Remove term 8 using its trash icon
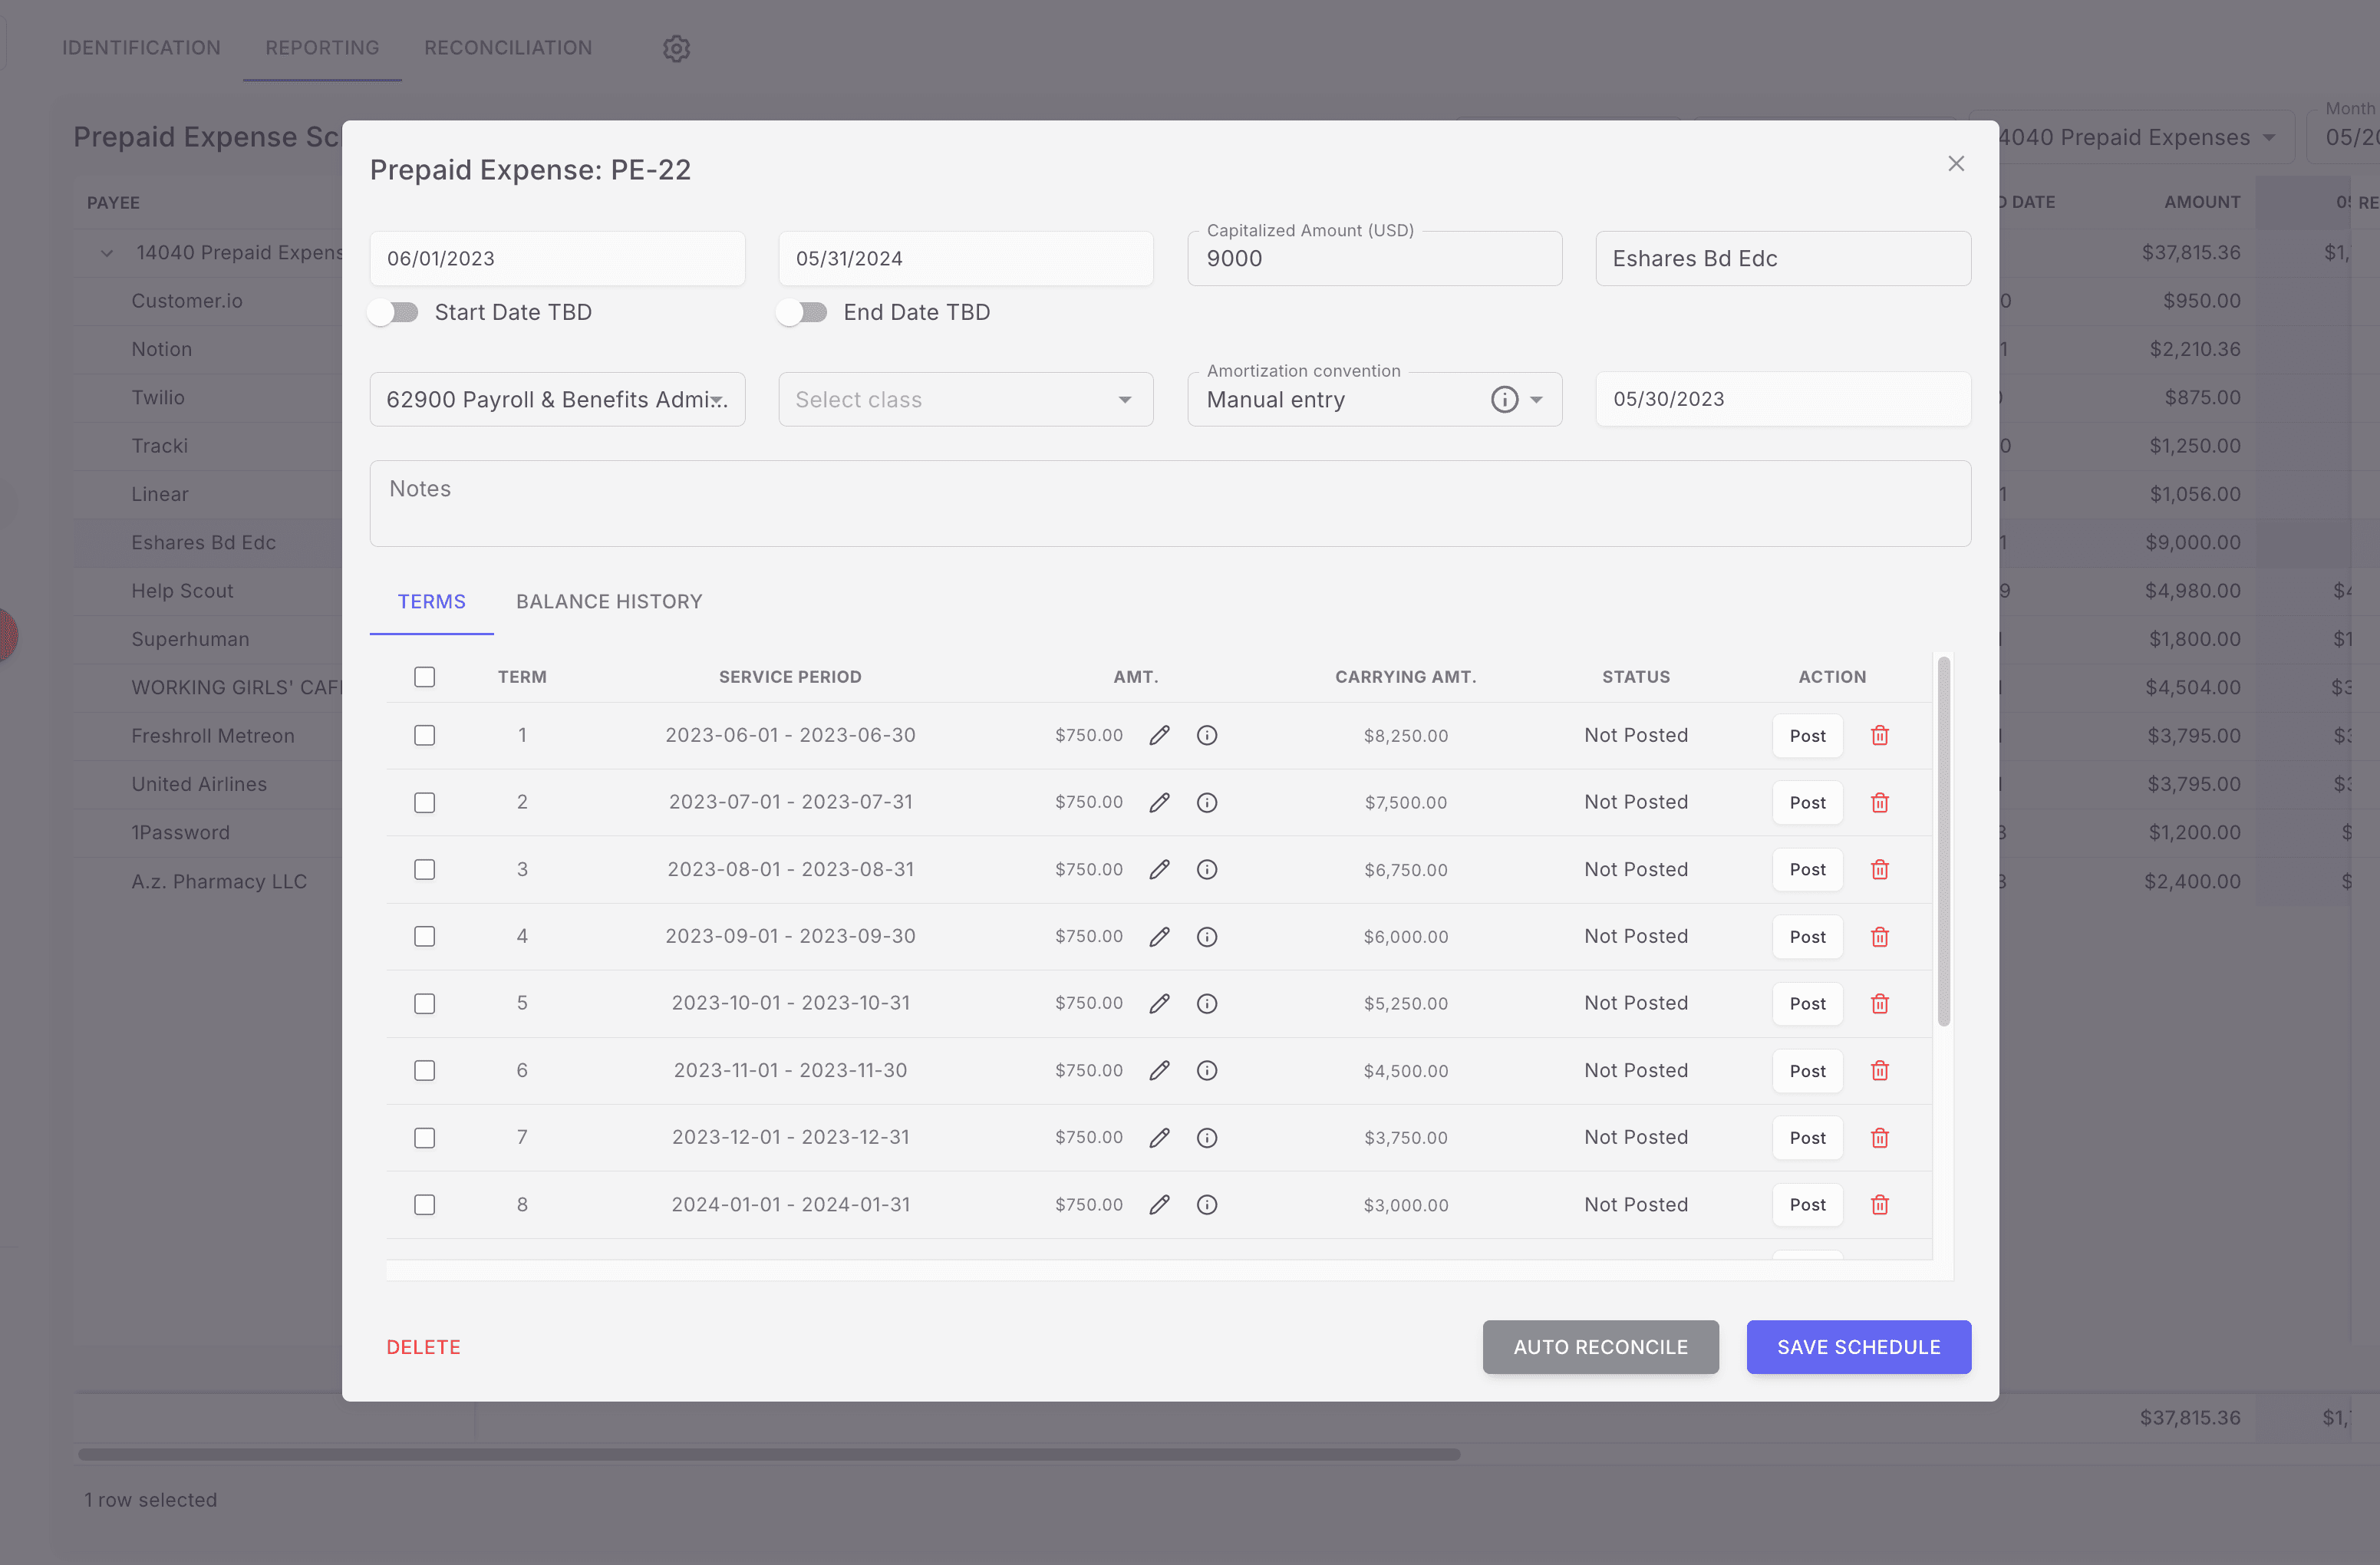This screenshot has height=1565, width=2380. [x=1879, y=1204]
